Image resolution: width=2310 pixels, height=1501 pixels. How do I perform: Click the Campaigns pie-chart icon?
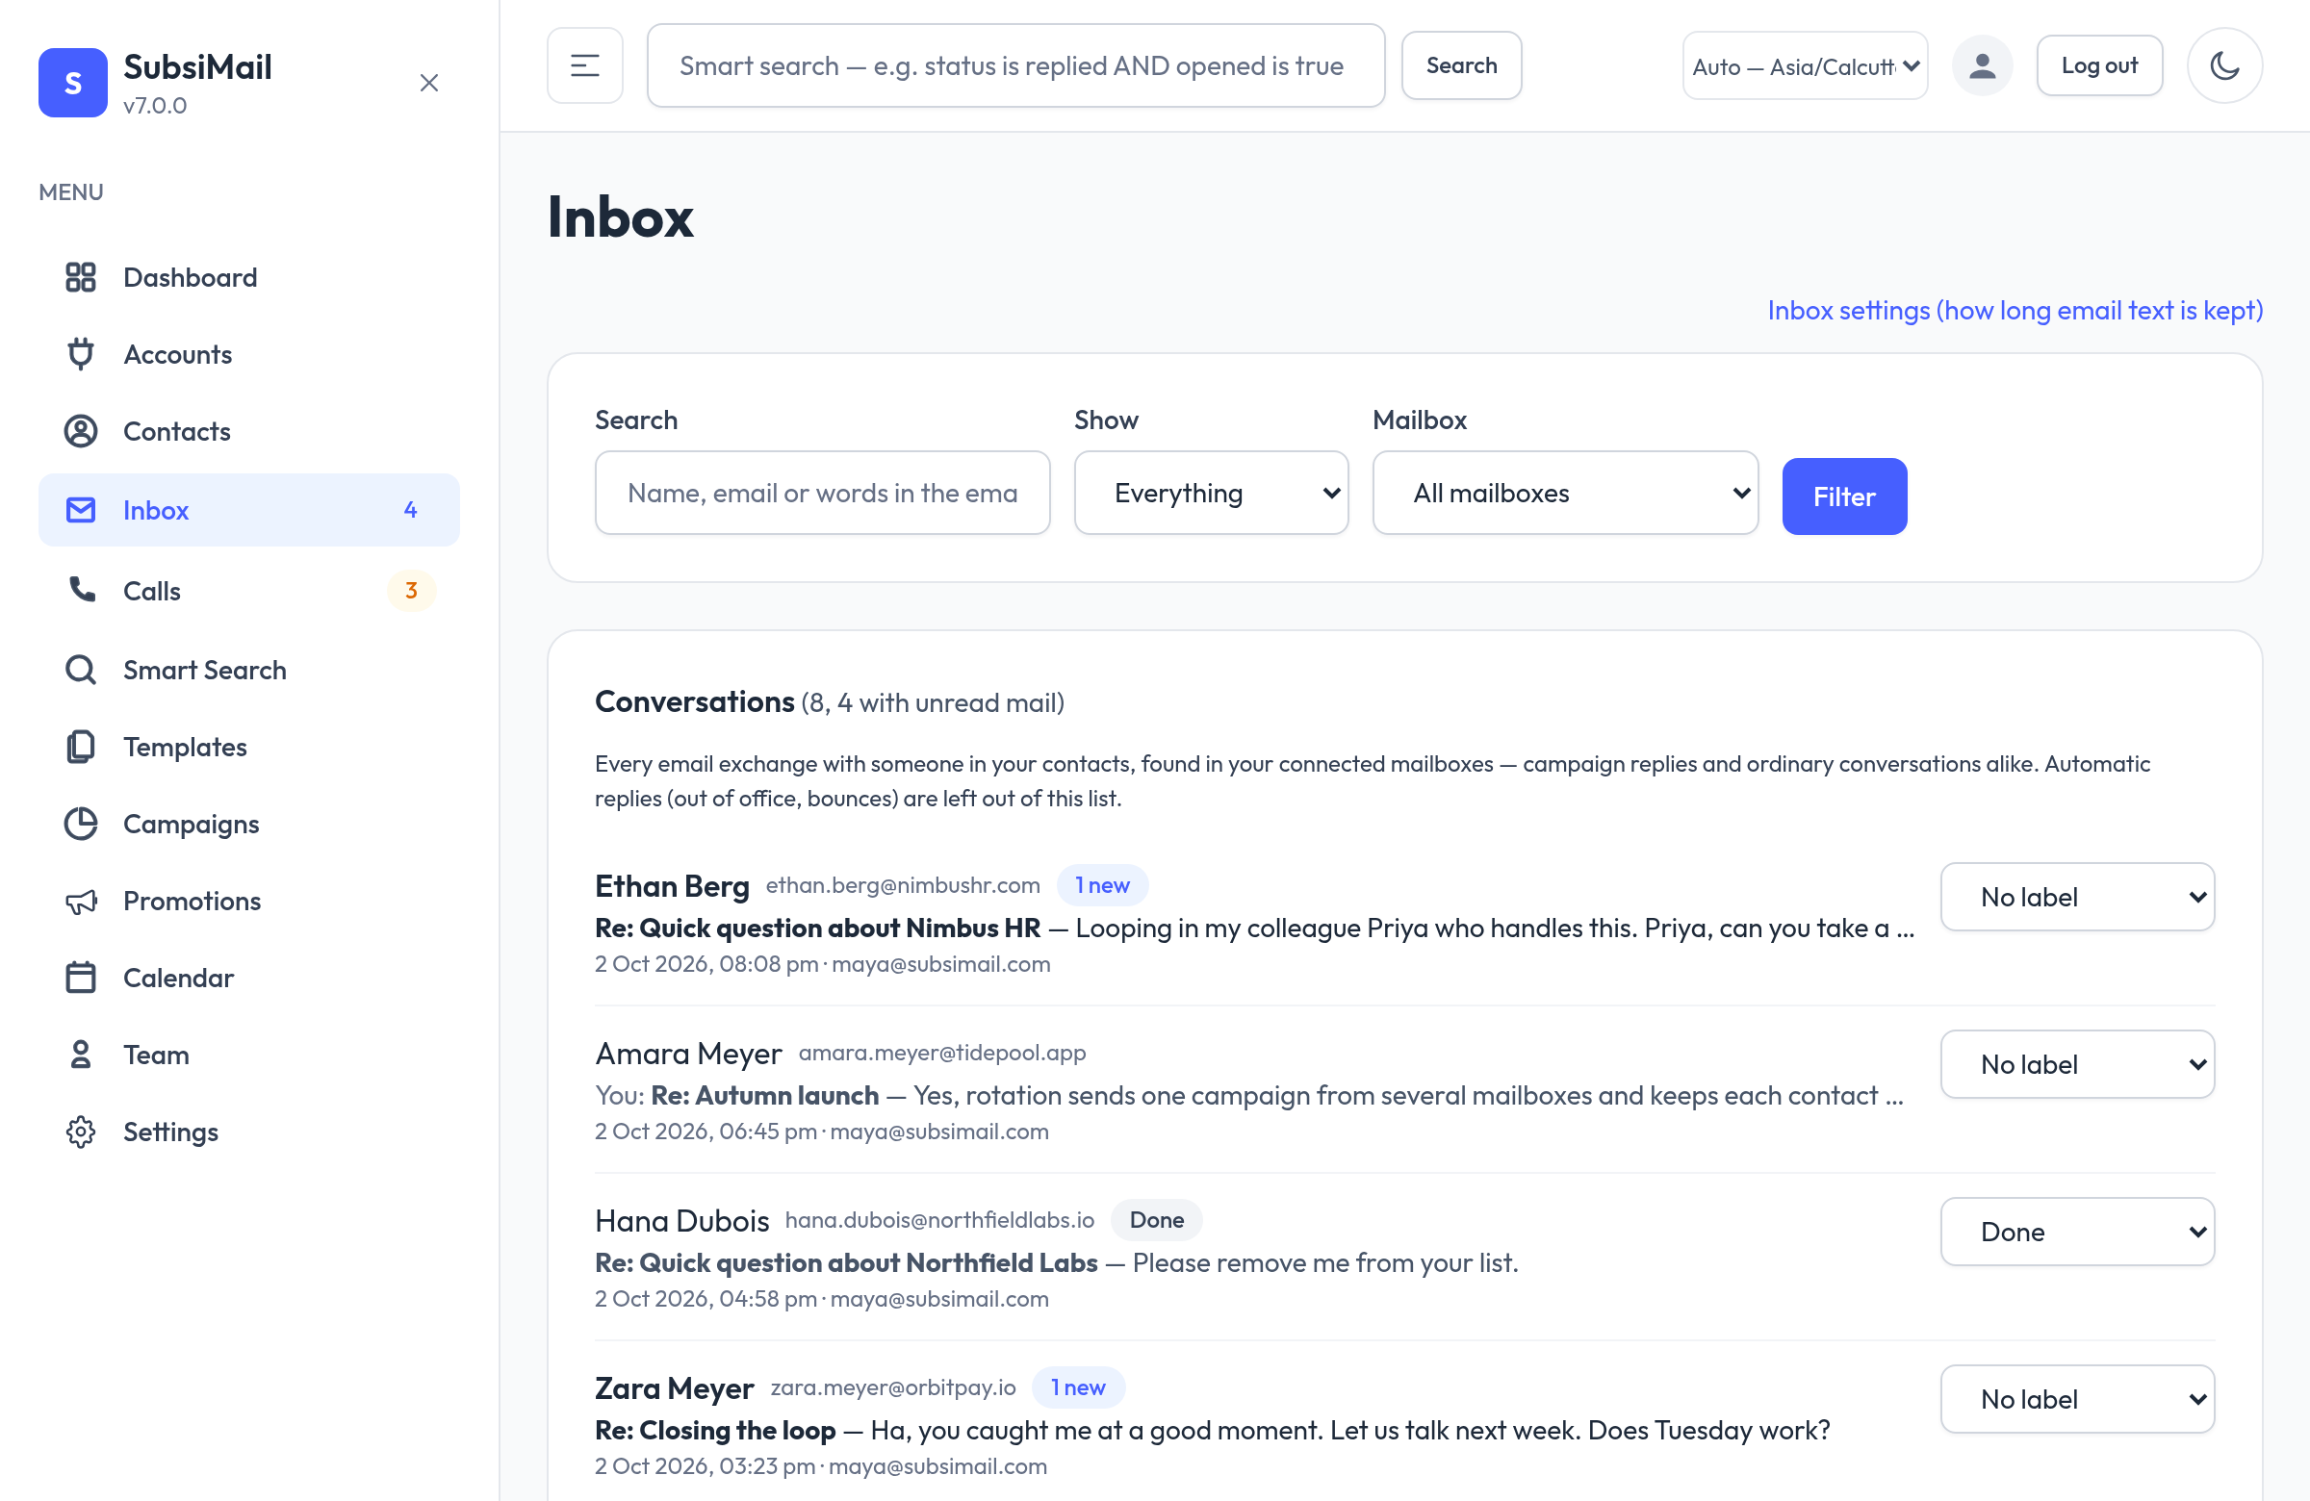tap(81, 823)
